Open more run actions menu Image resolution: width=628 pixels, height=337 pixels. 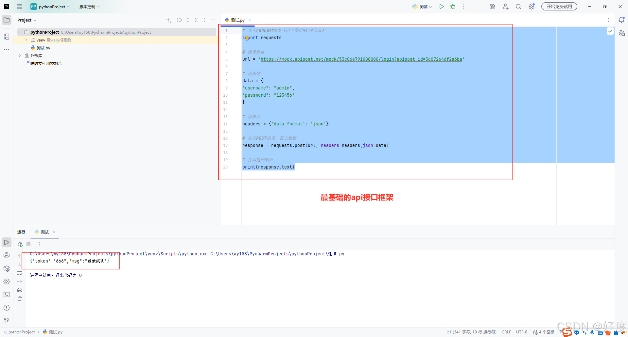[x=464, y=7]
